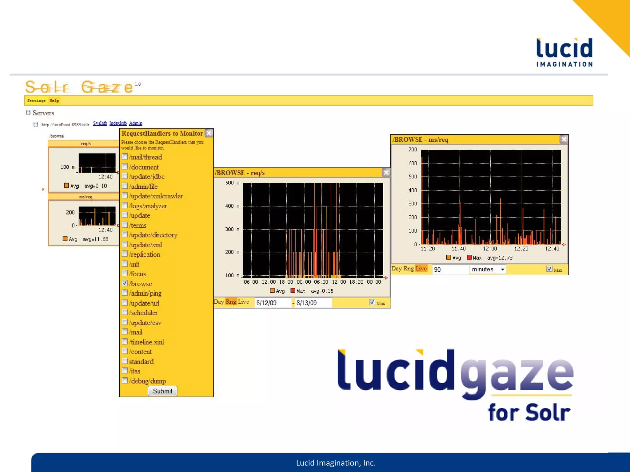Open the Settings menu

36,101
